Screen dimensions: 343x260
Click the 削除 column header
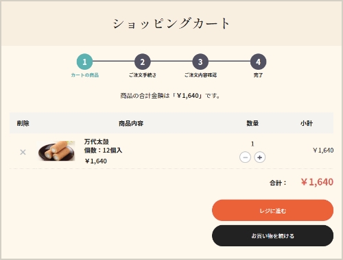coord(23,123)
